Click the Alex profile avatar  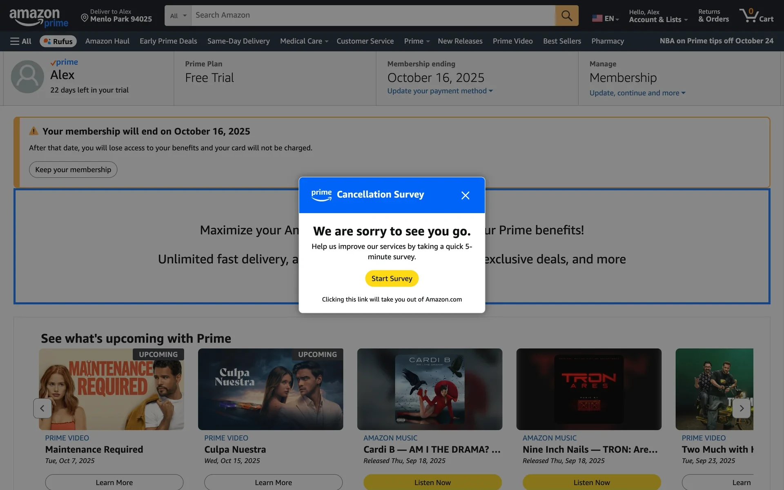pos(27,77)
